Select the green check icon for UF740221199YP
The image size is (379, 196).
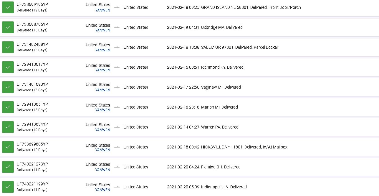pos(8,187)
